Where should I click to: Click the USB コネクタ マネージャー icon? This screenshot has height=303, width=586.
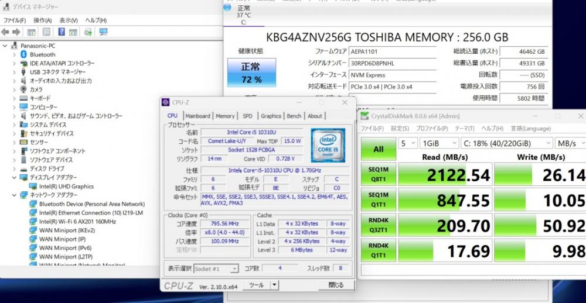coord(23,72)
